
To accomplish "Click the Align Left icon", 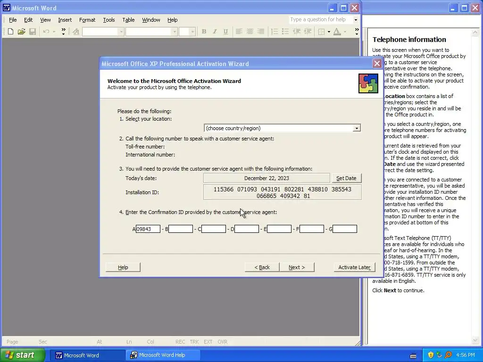I will (x=239, y=32).
